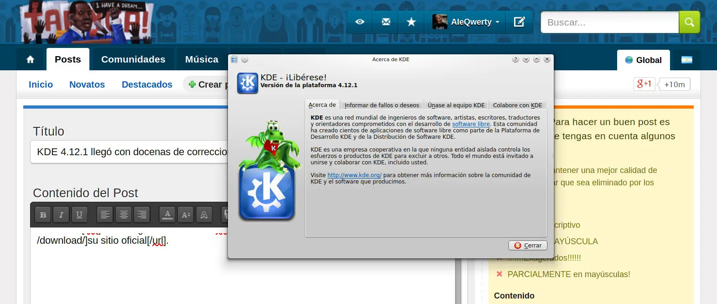Center text in post editor
The height and width of the screenshot is (304, 717).
coord(124,215)
